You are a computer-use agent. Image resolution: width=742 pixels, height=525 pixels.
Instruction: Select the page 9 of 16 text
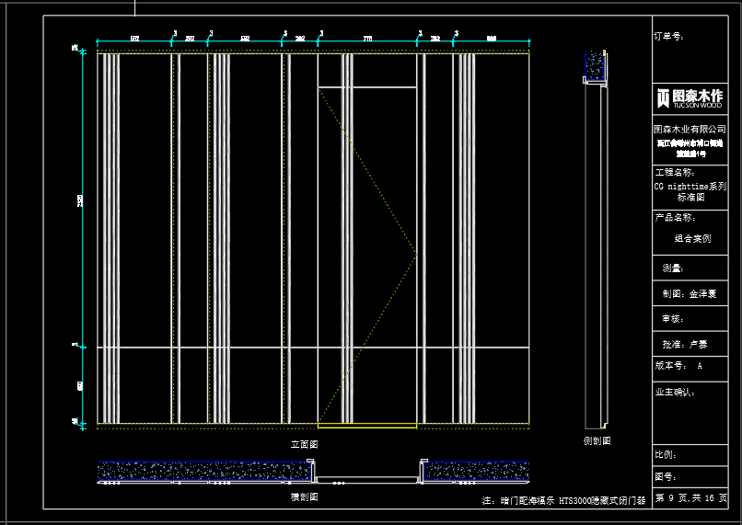coord(690,498)
